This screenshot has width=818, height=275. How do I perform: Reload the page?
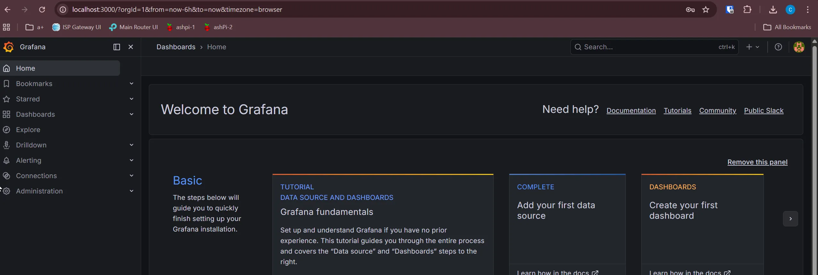(x=42, y=10)
